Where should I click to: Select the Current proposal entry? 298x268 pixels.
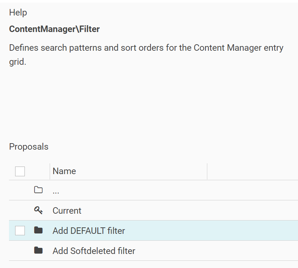point(67,210)
